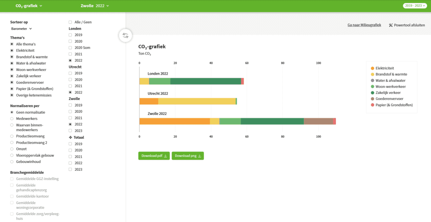Click the dark green Zakelijk verkeer legend dot

pos(372,92)
